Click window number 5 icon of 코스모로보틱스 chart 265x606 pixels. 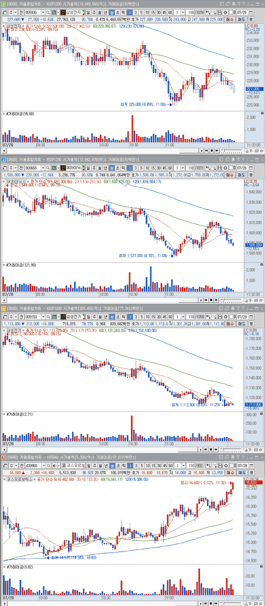tap(3, 458)
